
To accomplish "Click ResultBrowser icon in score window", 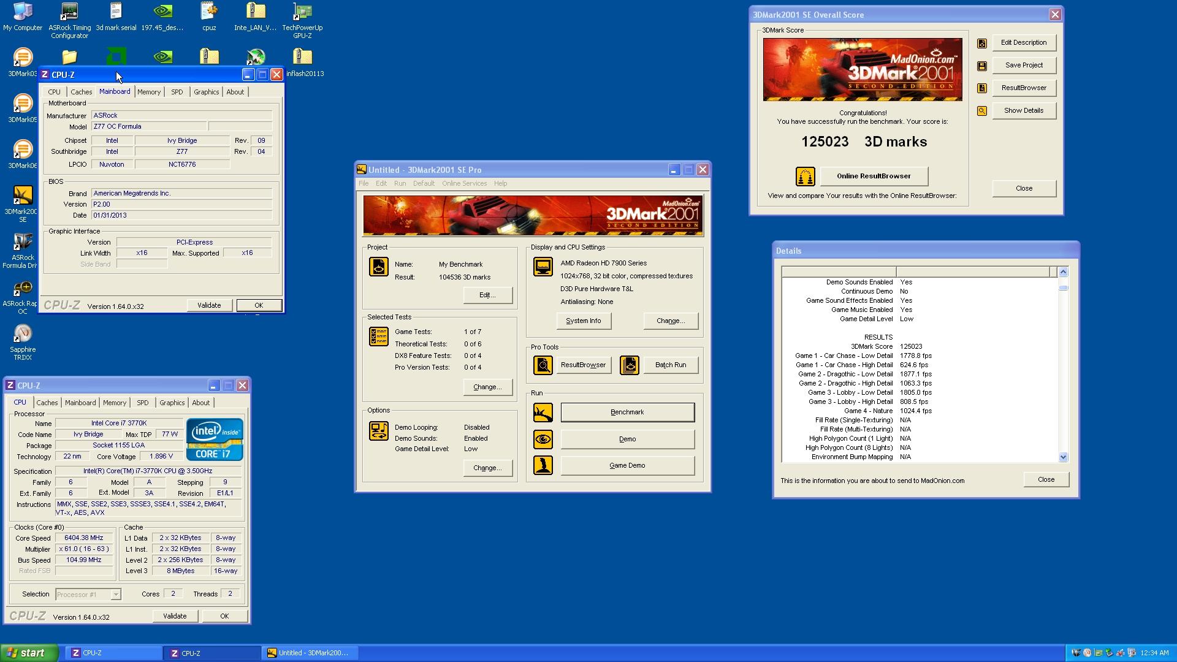I will coord(982,88).
